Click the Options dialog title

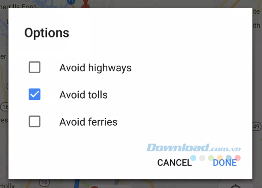[47, 33]
